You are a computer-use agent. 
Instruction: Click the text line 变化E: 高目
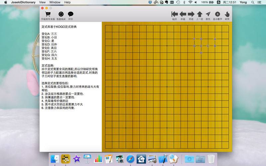tap(49, 48)
